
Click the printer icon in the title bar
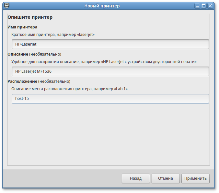pos(6,6)
